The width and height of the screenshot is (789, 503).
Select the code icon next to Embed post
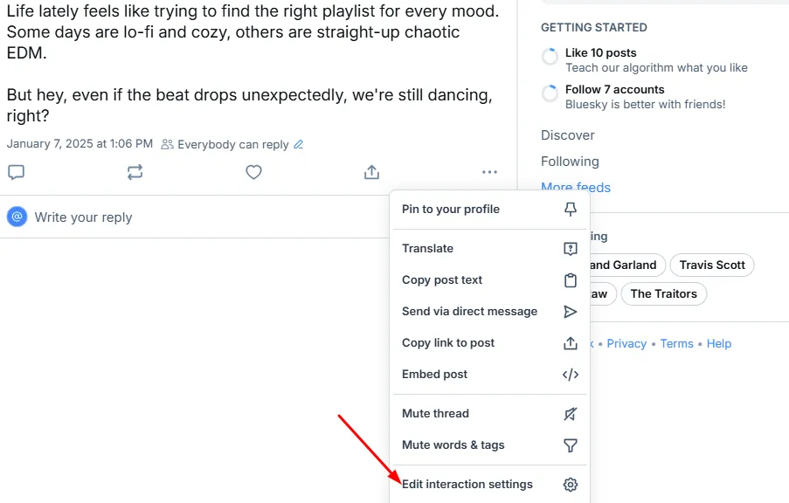pyautogui.click(x=571, y=374)
